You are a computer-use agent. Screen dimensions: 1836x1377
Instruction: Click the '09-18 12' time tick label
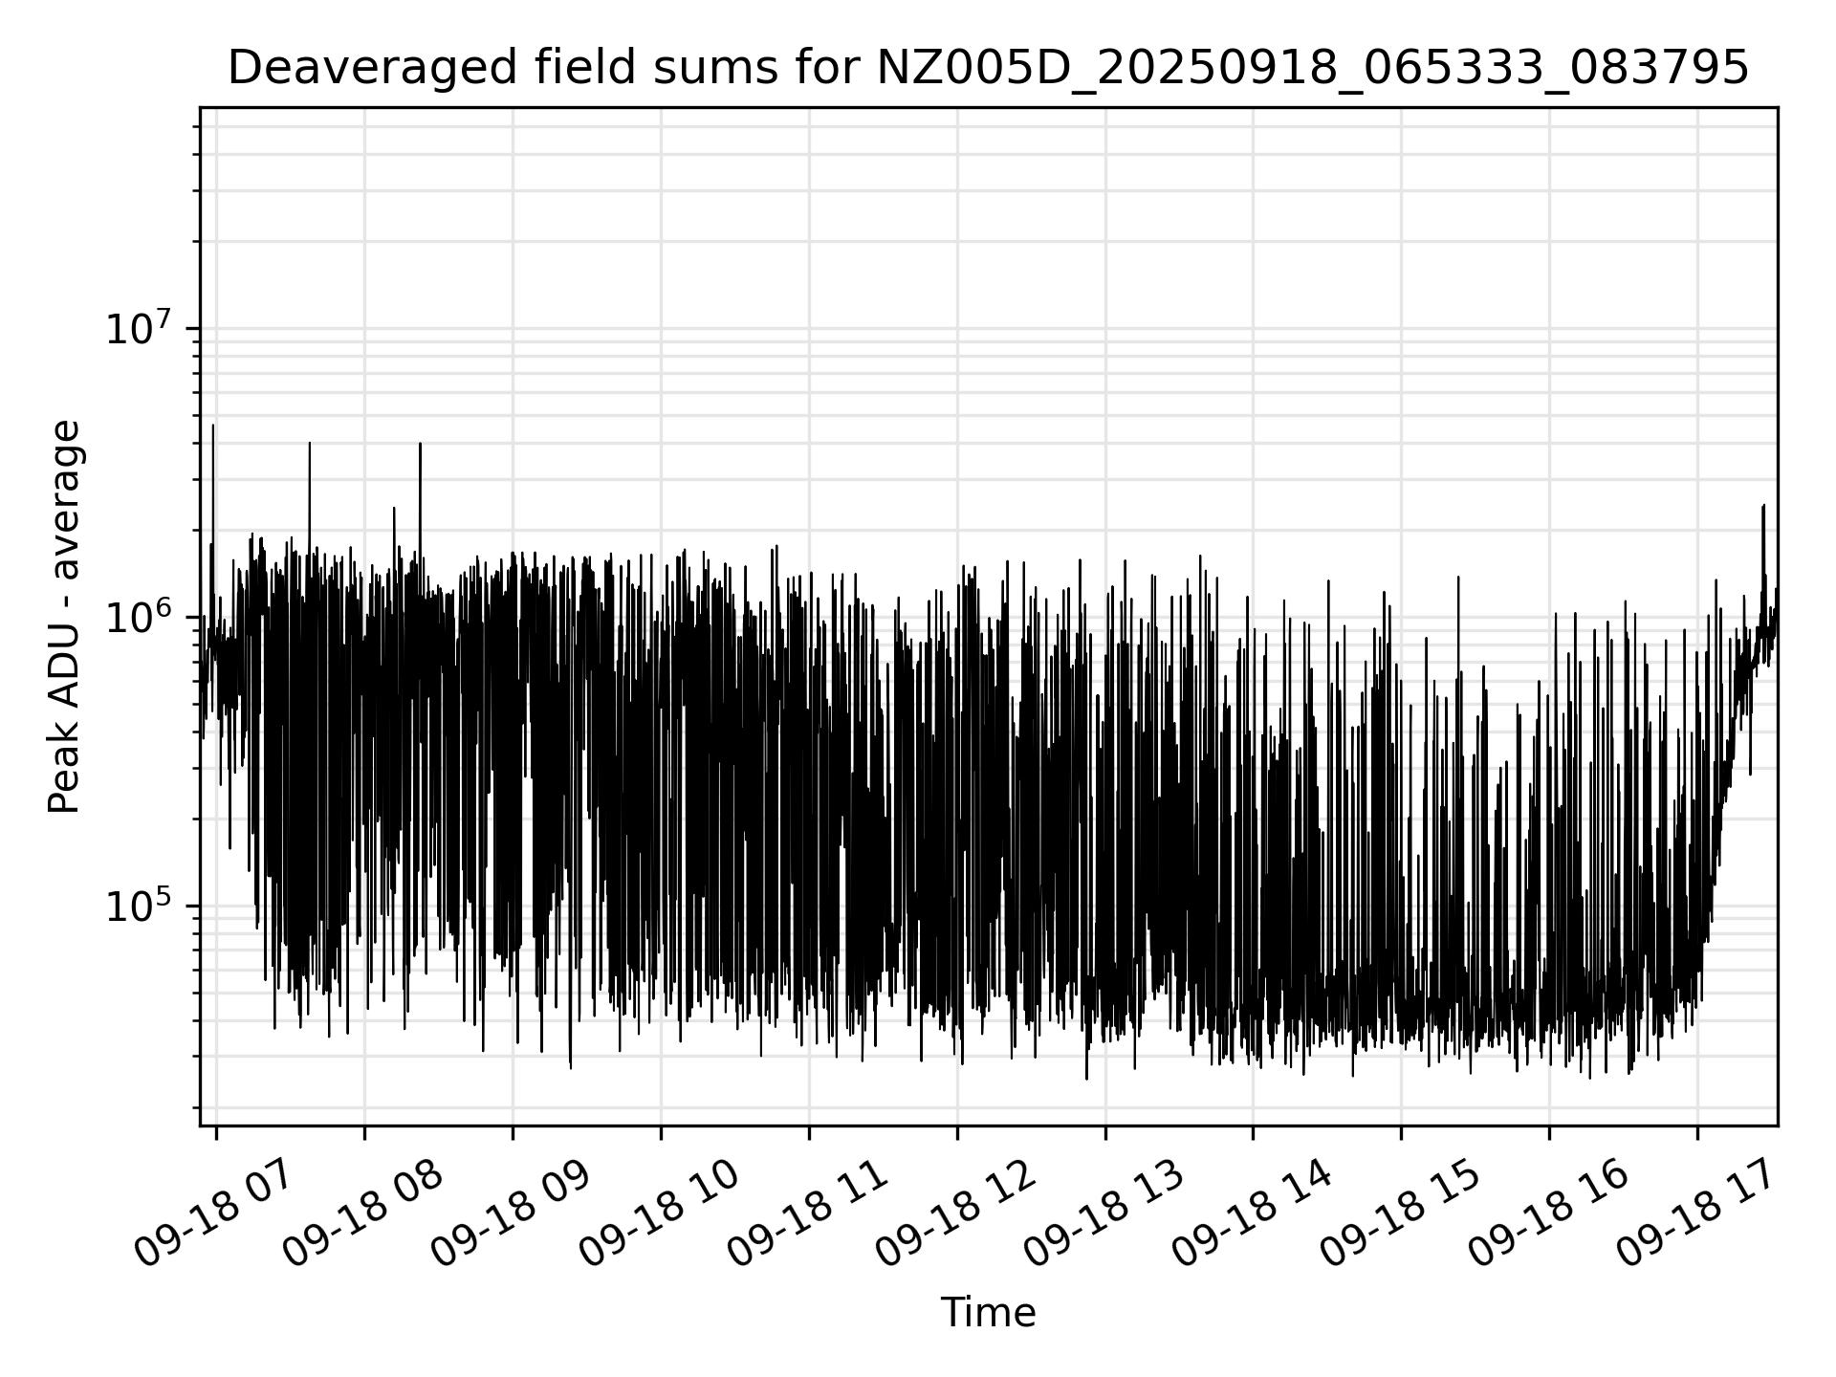[x=956, y=1214]
